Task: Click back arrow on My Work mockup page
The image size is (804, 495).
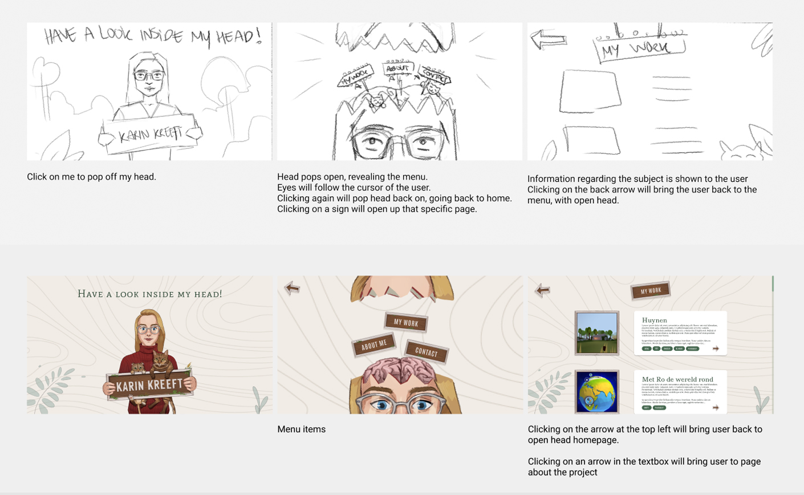Action: [x=542, y=290]
